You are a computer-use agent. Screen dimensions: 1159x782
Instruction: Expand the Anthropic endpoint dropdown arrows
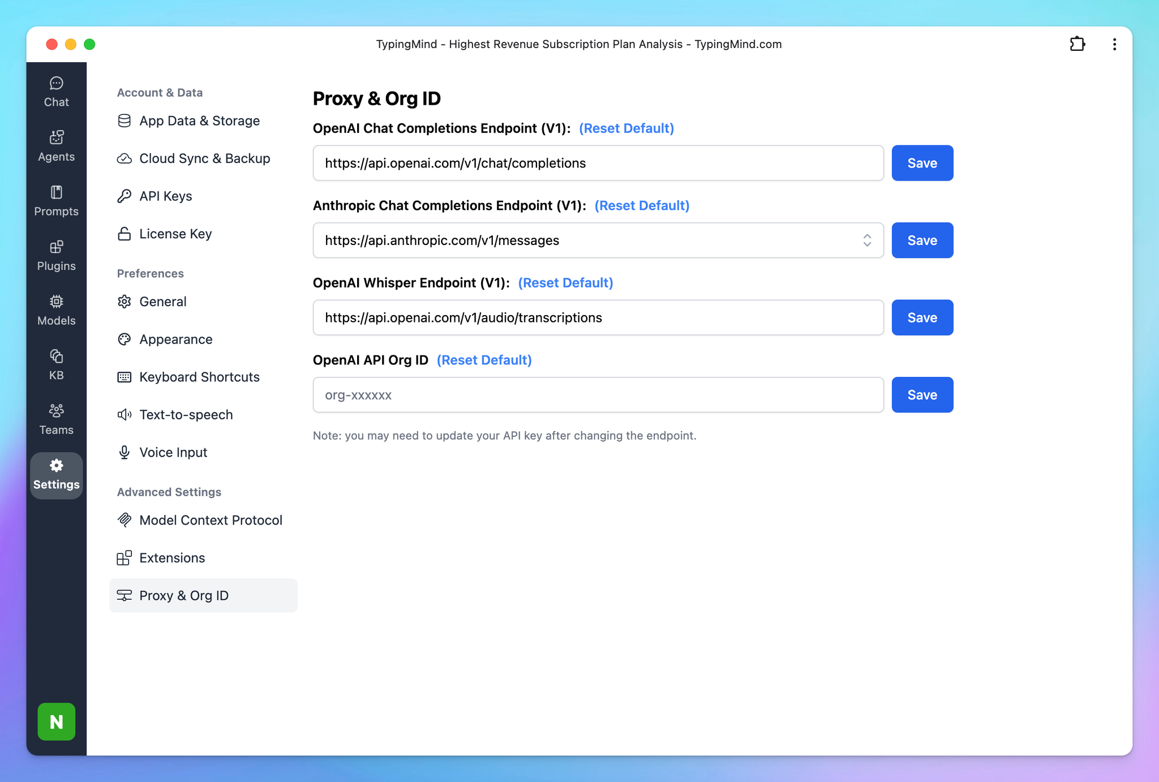(x=866, y=240)
